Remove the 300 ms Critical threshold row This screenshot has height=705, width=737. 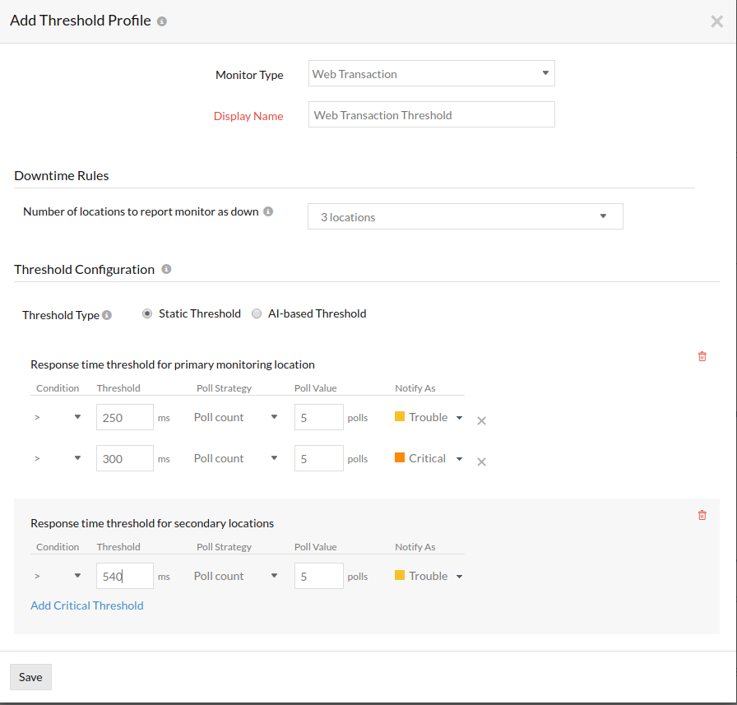click(x=482, y=461)
